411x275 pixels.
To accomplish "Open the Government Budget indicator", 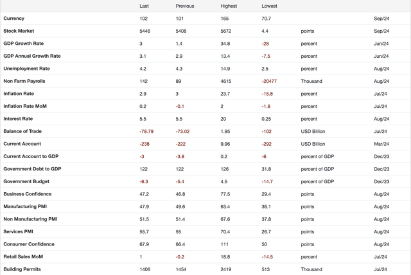I will [26, 181].
